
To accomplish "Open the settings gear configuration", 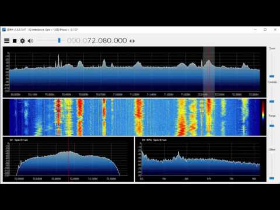I will [23, 41].
